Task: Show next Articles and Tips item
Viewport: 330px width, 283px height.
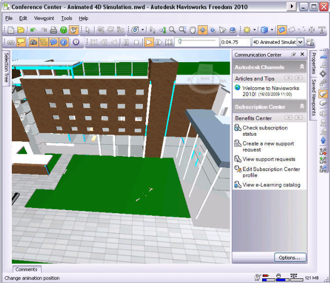Action: point(299,78)
